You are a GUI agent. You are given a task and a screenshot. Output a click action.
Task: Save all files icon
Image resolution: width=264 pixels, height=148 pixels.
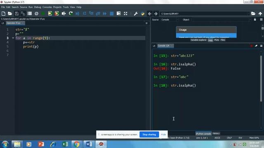coord(23,14)
